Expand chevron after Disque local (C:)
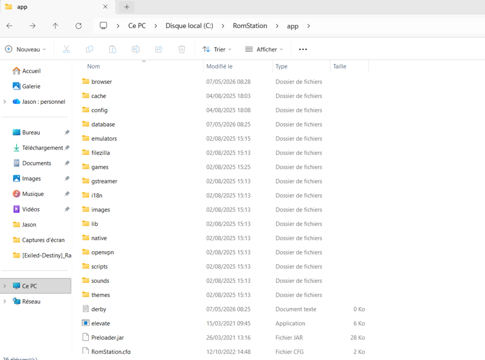 click(223, 26)
